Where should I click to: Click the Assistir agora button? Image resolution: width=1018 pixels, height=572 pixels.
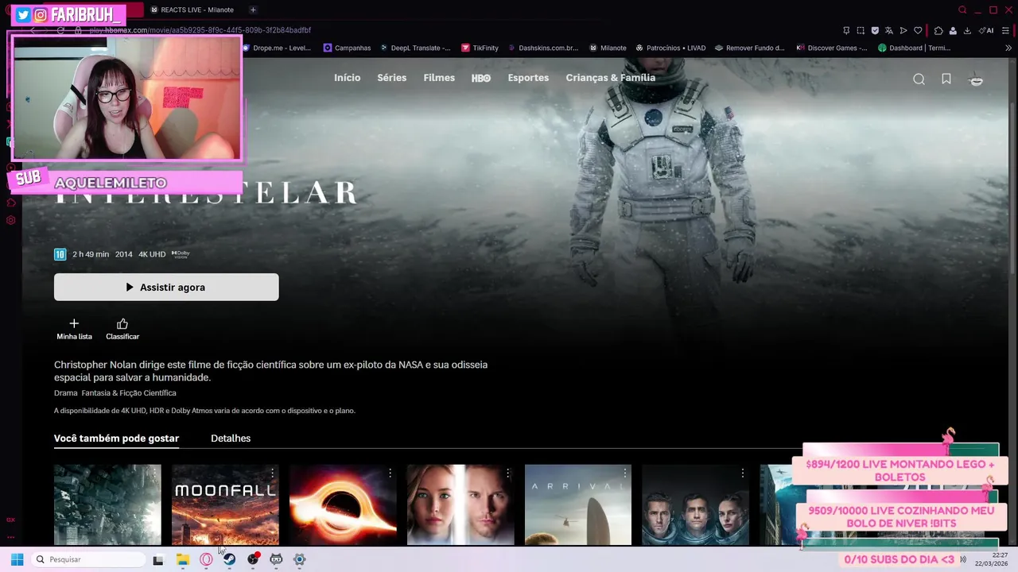coord(166,287)
